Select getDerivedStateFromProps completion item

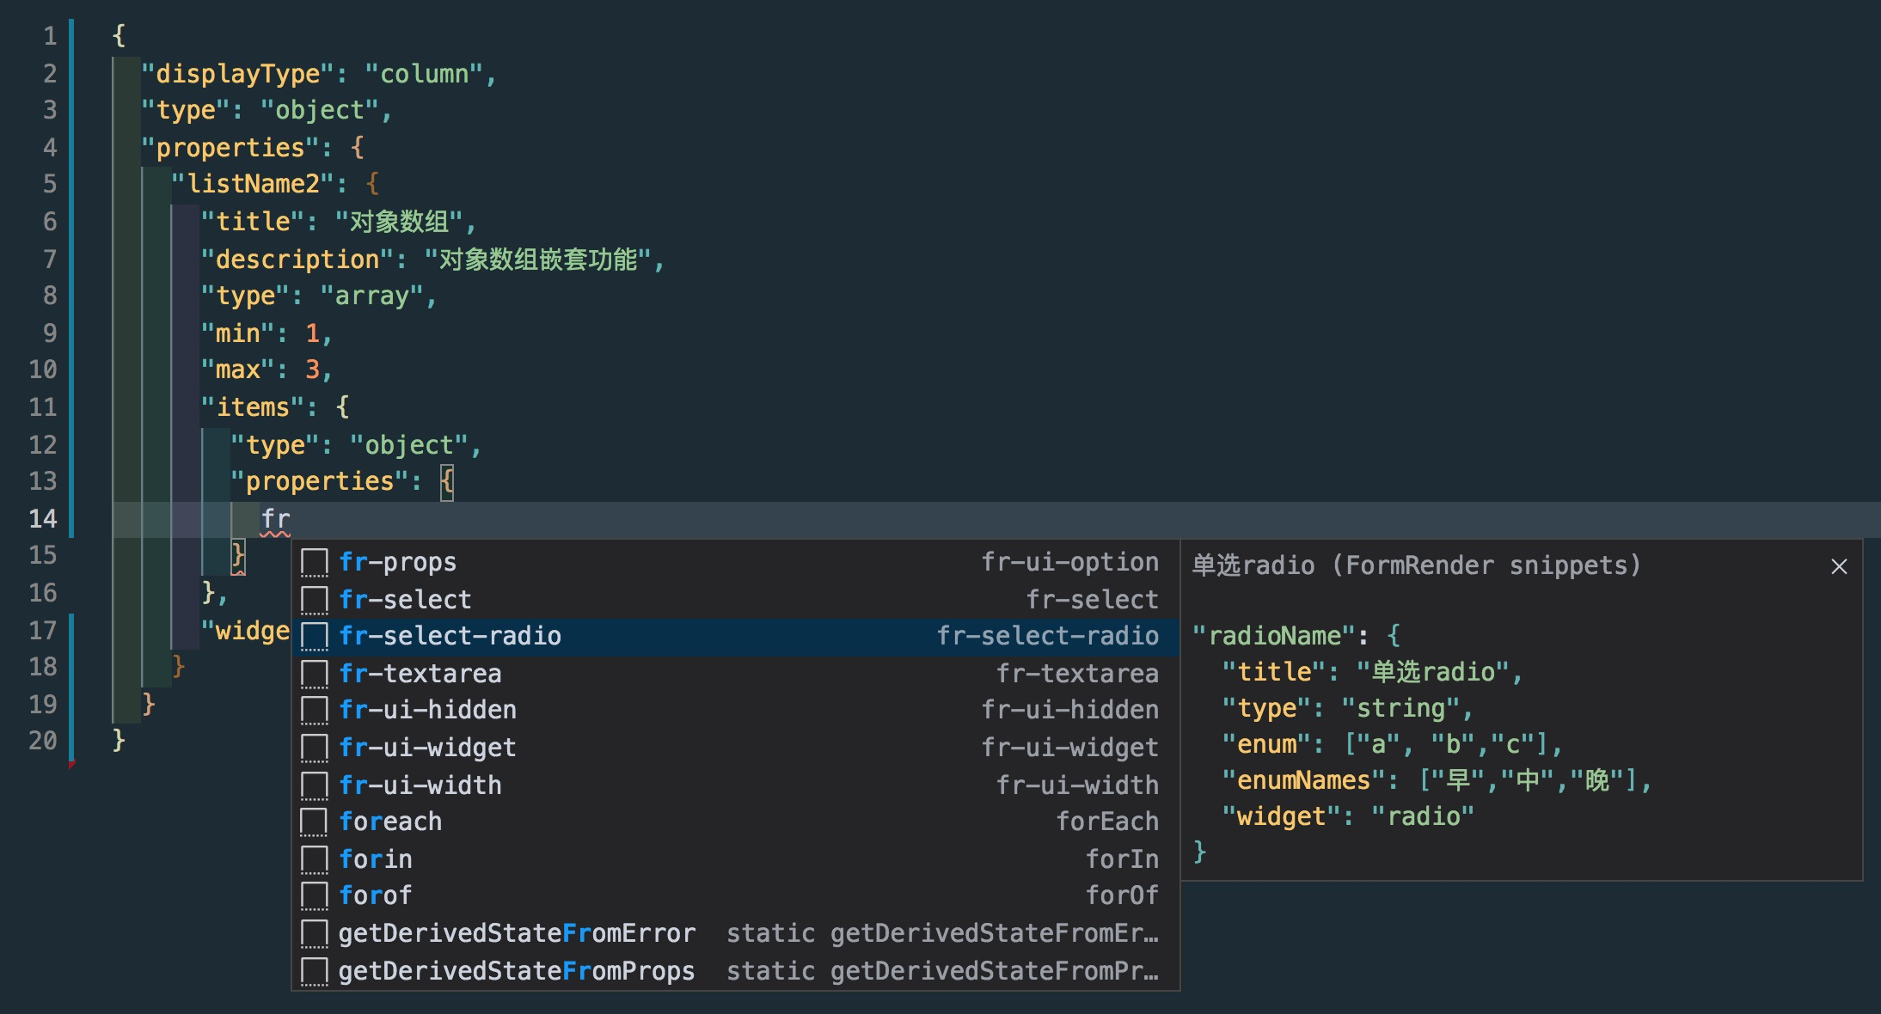516,971
